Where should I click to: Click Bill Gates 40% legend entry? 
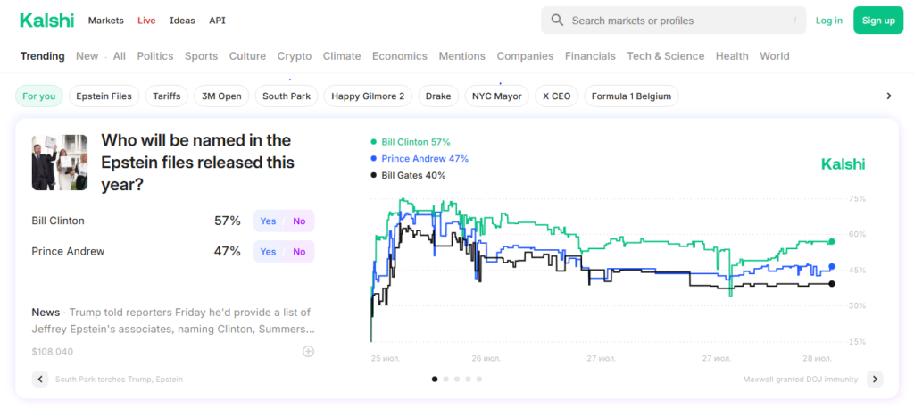[x=408, y=175]
